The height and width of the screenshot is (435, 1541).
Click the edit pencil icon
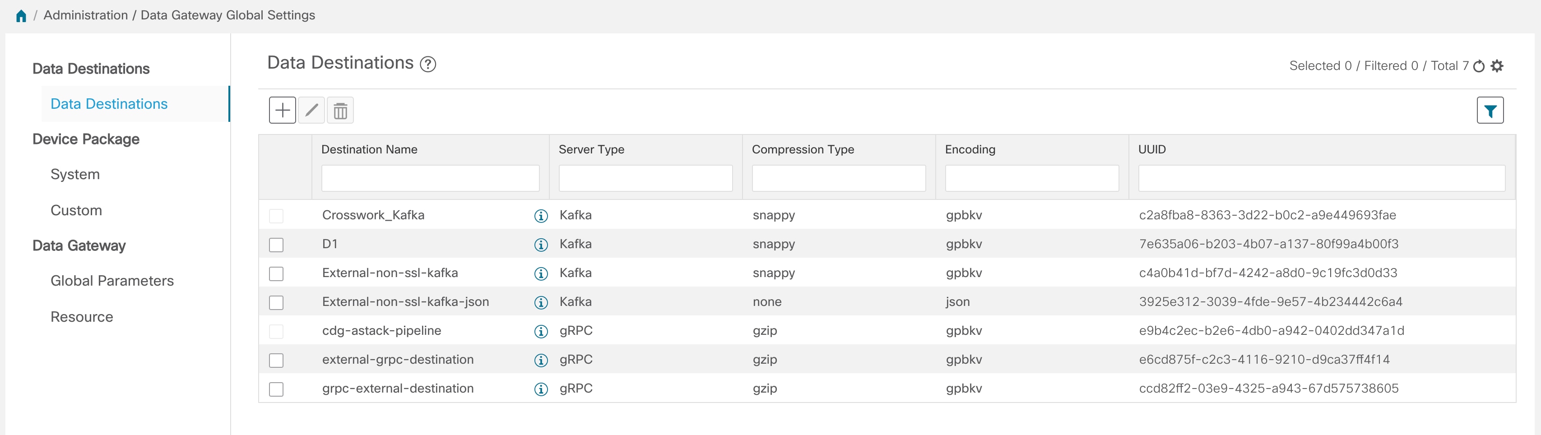[x=311, y=110]
